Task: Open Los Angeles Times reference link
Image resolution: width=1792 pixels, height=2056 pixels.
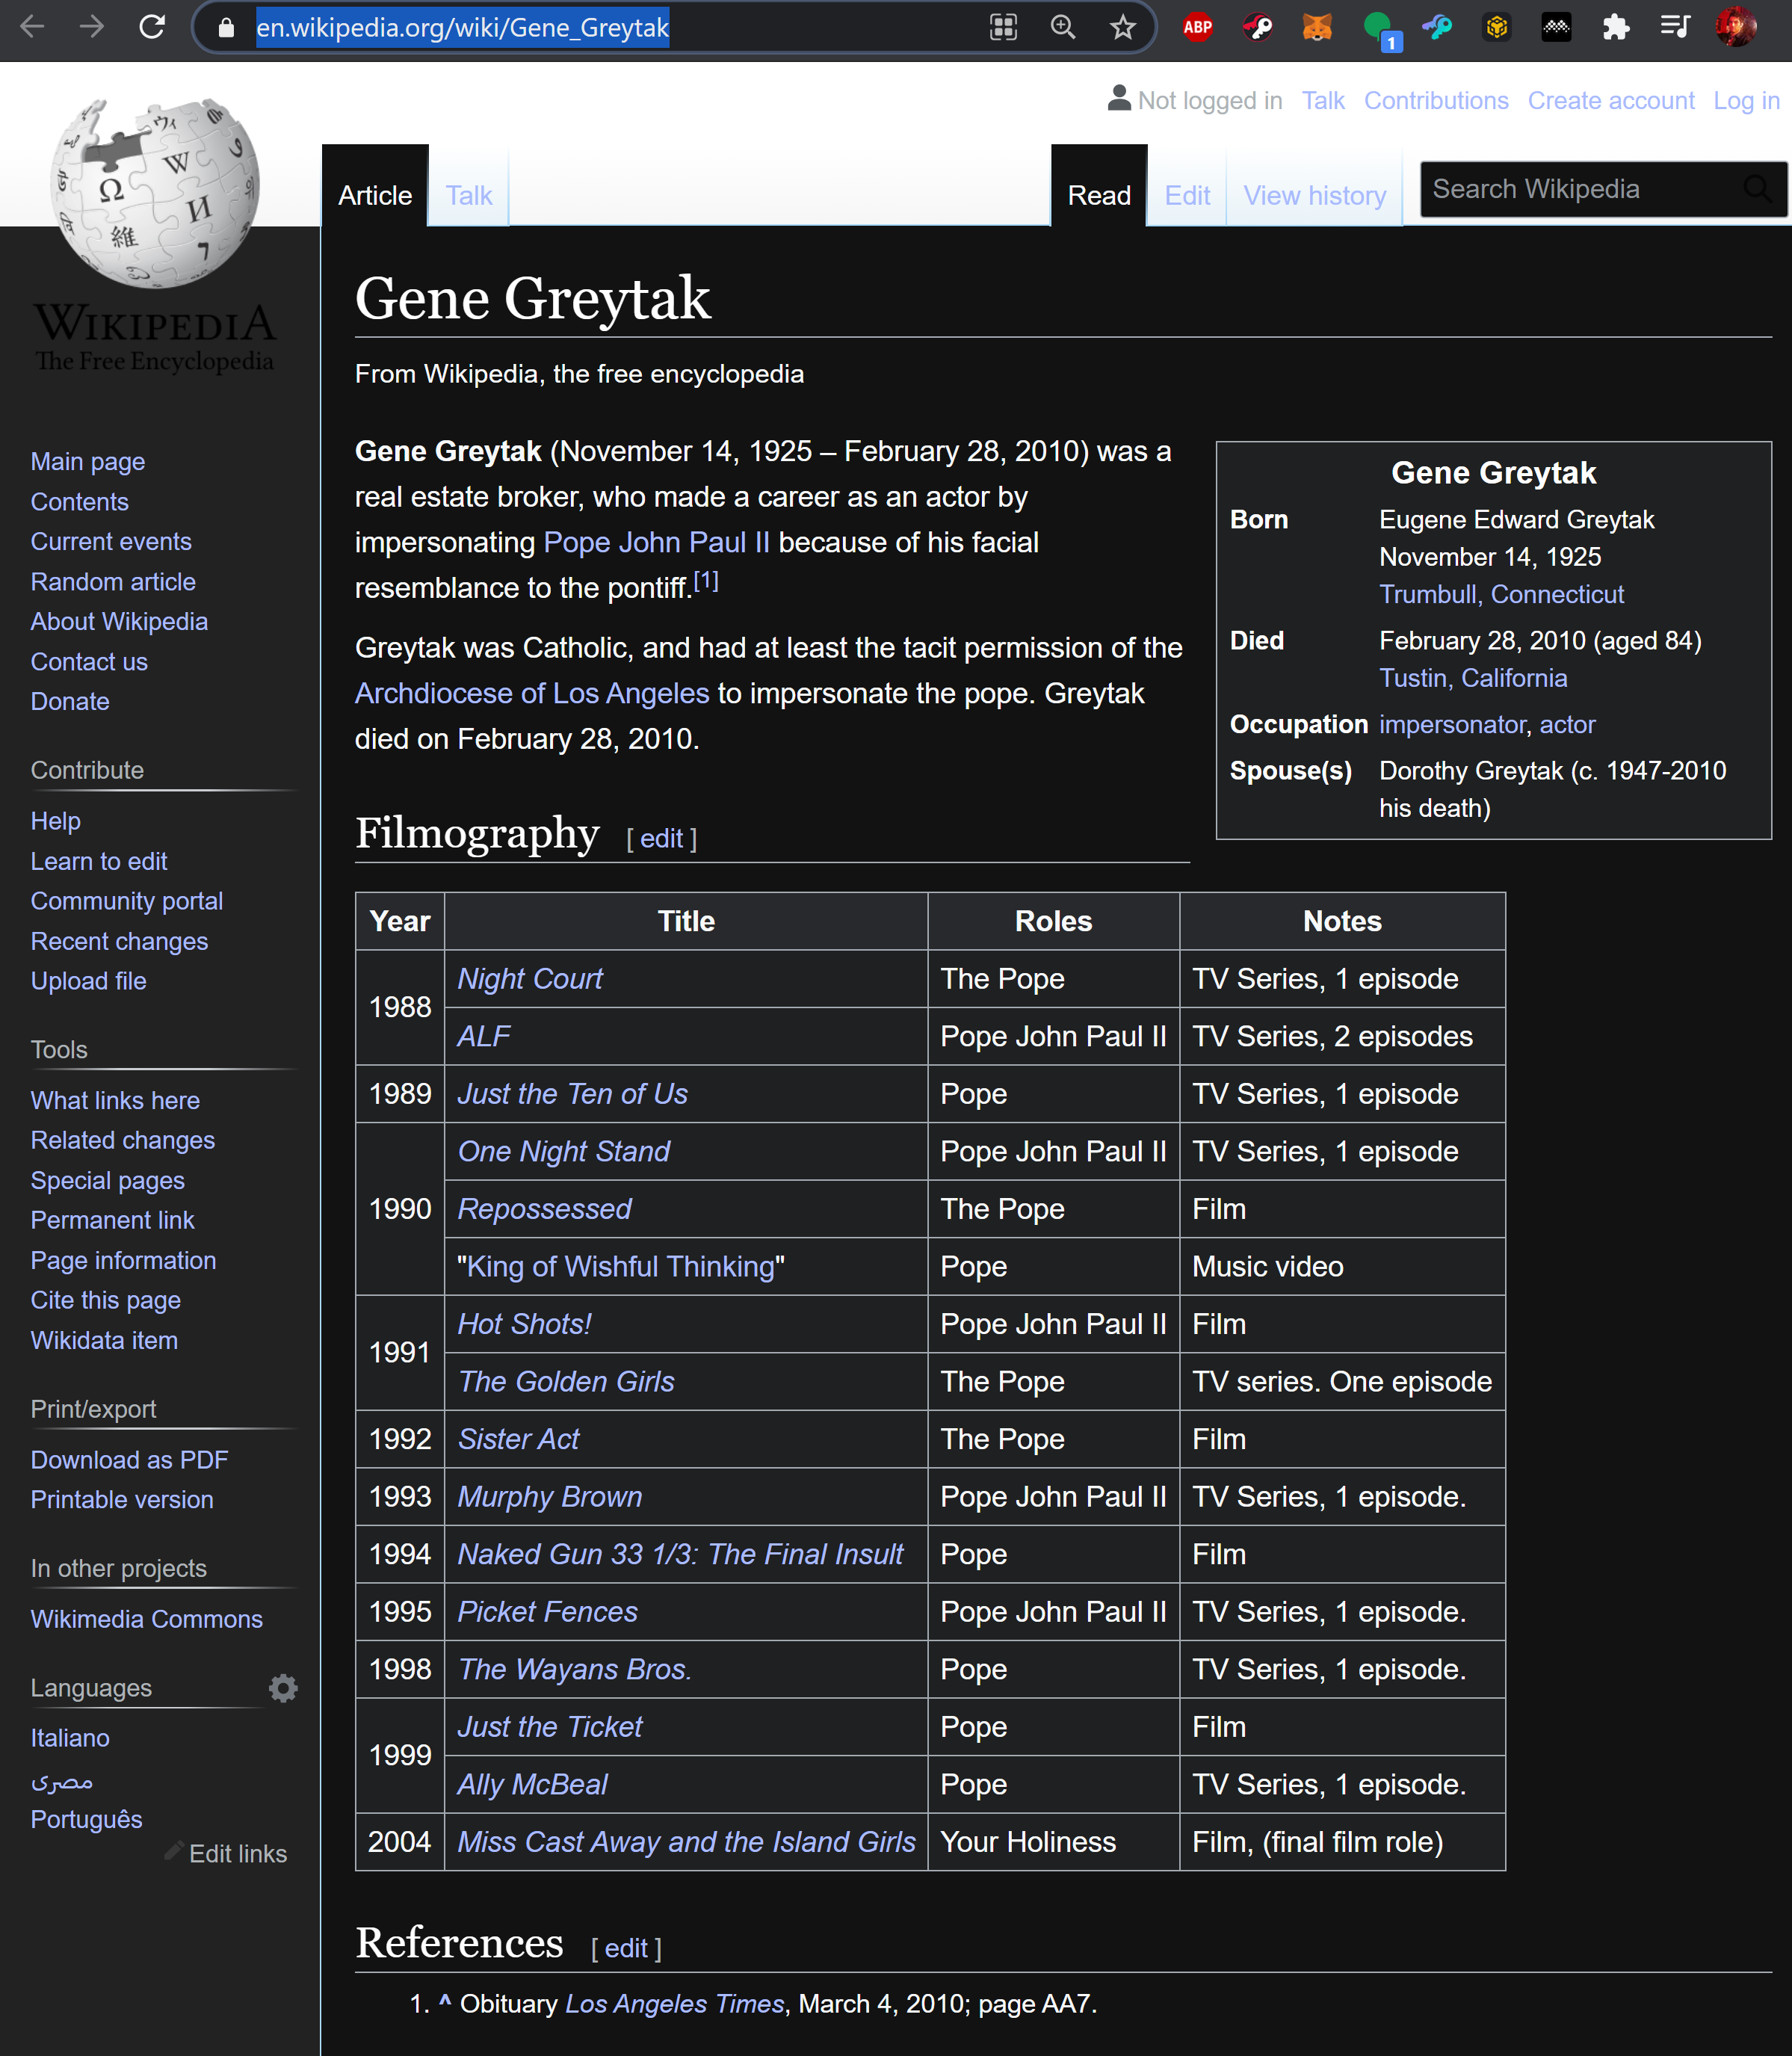Action: (x=675, y=2004)
